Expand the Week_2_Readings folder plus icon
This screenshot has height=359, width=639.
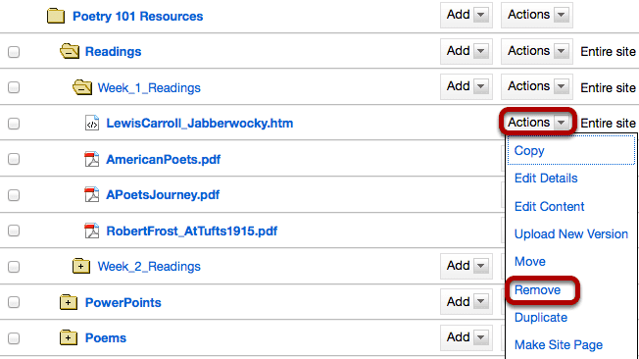coord(81,266)
